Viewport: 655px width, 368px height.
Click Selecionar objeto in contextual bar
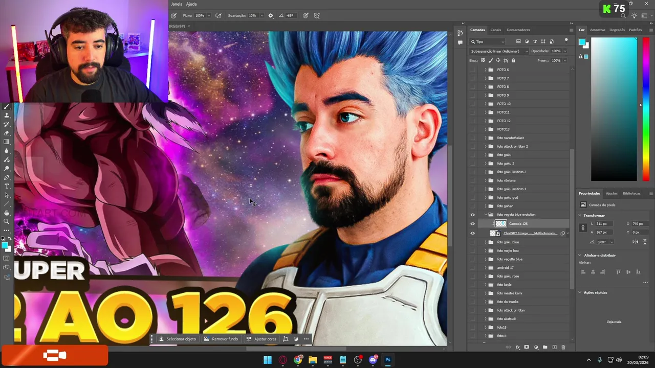(x=178, y=339)
